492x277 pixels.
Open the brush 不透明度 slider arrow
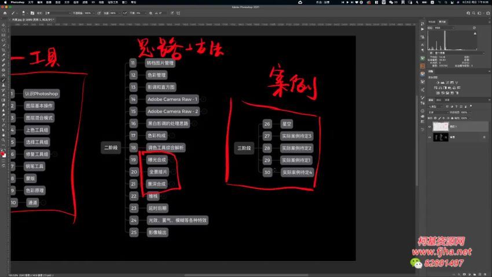pyautogui.click(x=94, y=13)
